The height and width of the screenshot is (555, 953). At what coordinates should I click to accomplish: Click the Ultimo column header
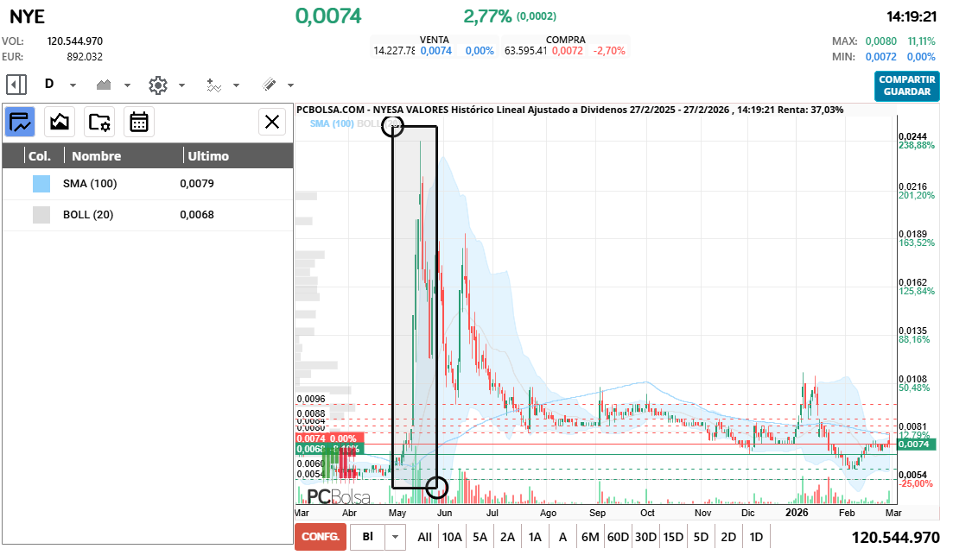click(208, 156)
